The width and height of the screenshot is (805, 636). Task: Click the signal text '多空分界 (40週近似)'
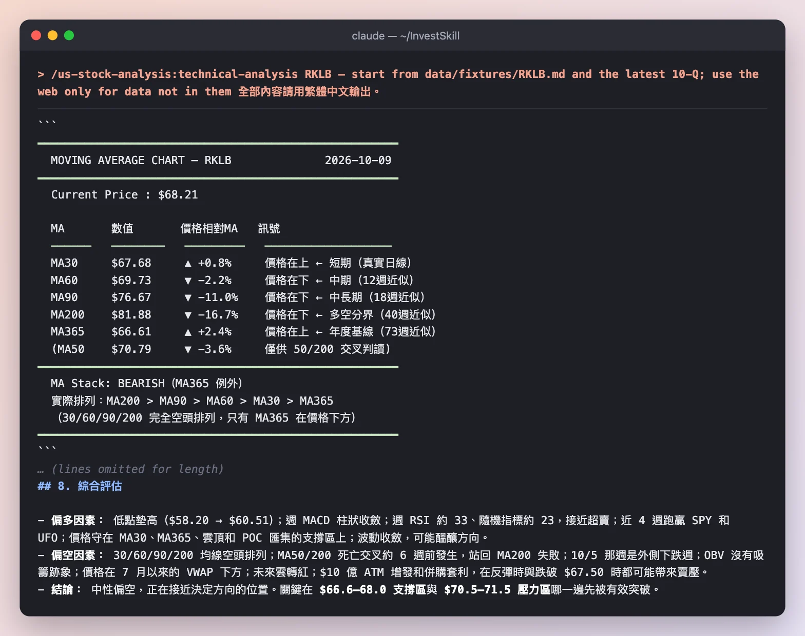(382, 315)
